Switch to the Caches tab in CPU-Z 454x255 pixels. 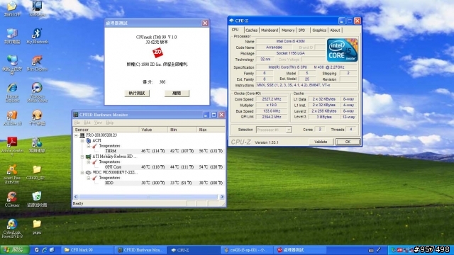251,30
